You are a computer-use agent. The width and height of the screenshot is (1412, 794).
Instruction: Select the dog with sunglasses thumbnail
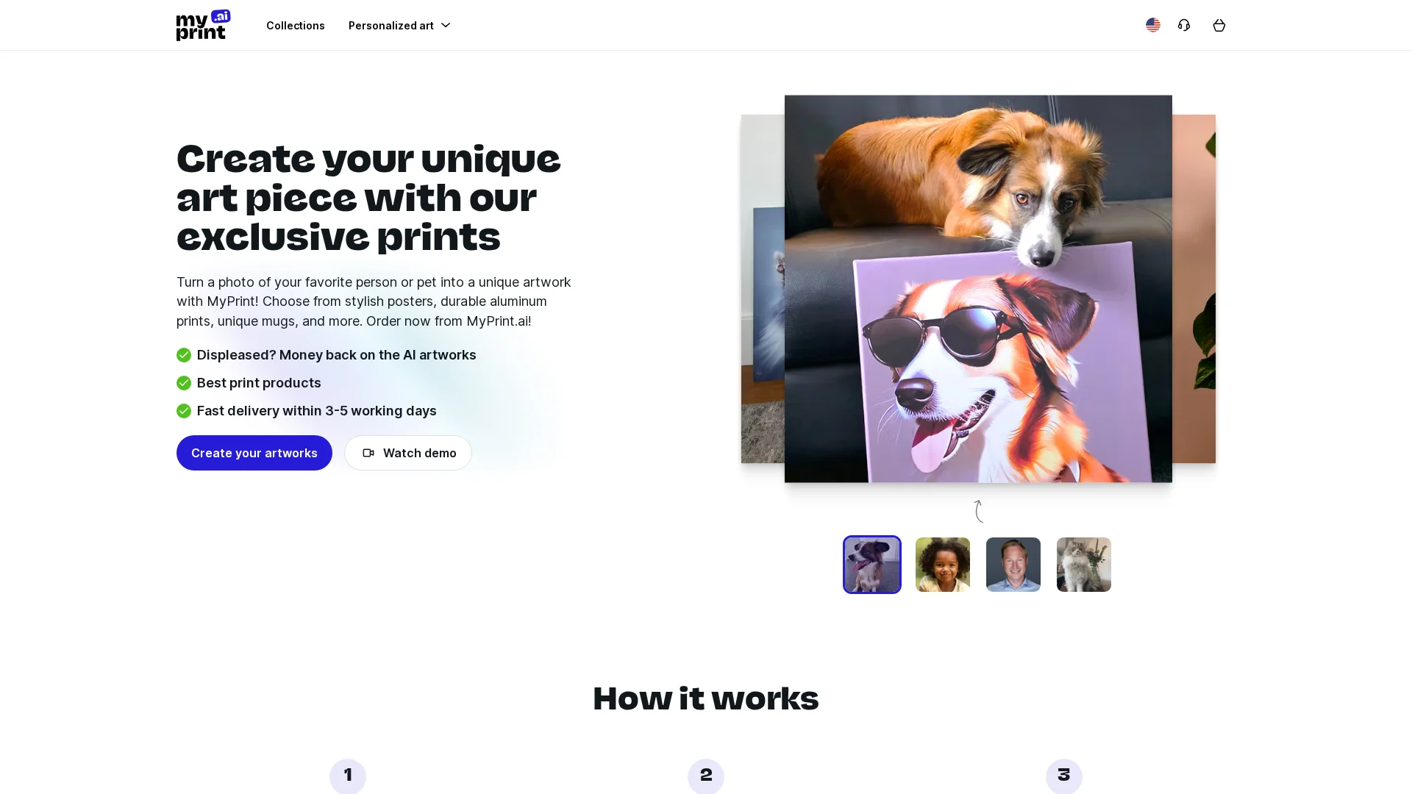pyautogui.click(x=871, y=565)
